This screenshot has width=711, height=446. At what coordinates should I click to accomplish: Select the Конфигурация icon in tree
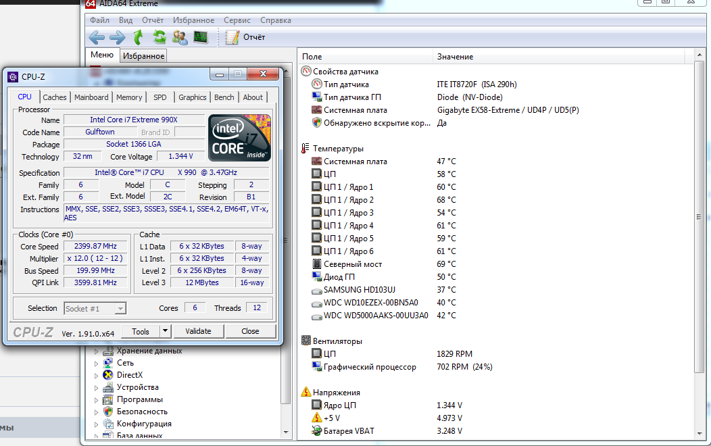tap(108, 424)
